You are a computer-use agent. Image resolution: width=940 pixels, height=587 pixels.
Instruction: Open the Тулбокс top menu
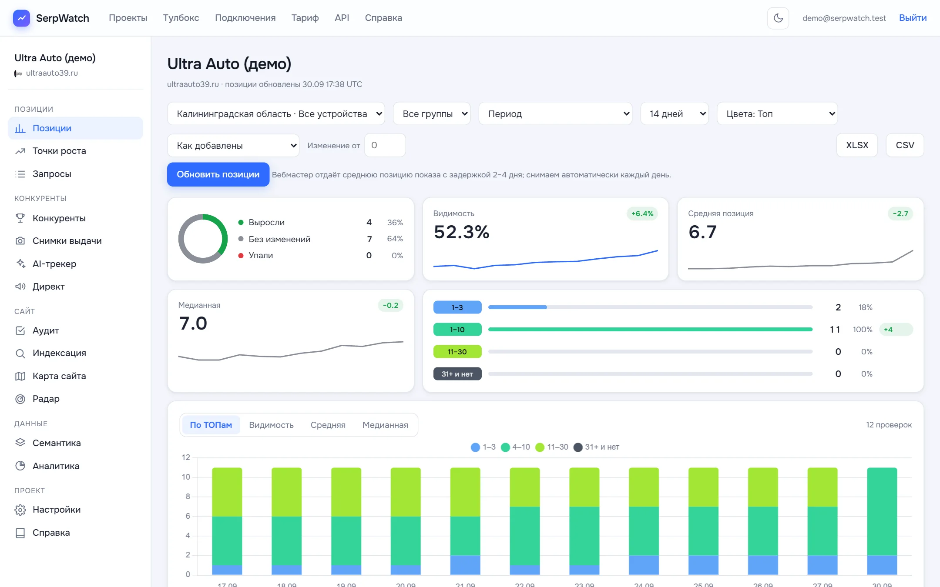[181, 18]
